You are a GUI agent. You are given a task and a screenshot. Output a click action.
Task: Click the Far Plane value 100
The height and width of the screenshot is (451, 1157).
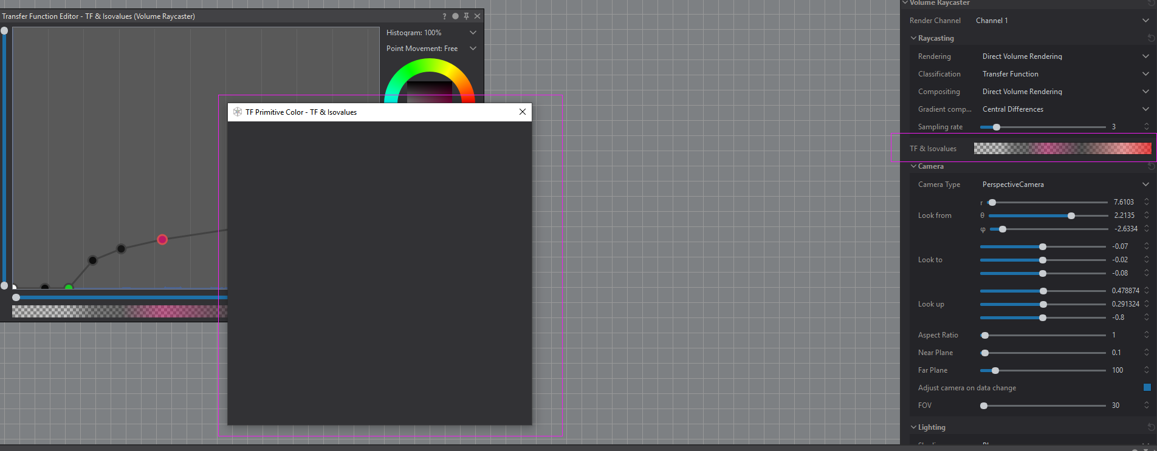[x=1118, y=370]
